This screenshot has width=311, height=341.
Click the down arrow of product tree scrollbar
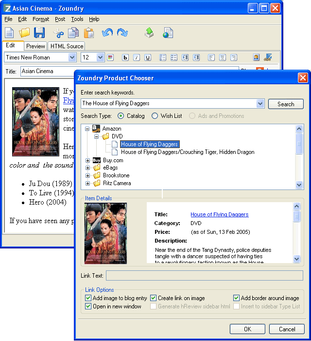299,185
